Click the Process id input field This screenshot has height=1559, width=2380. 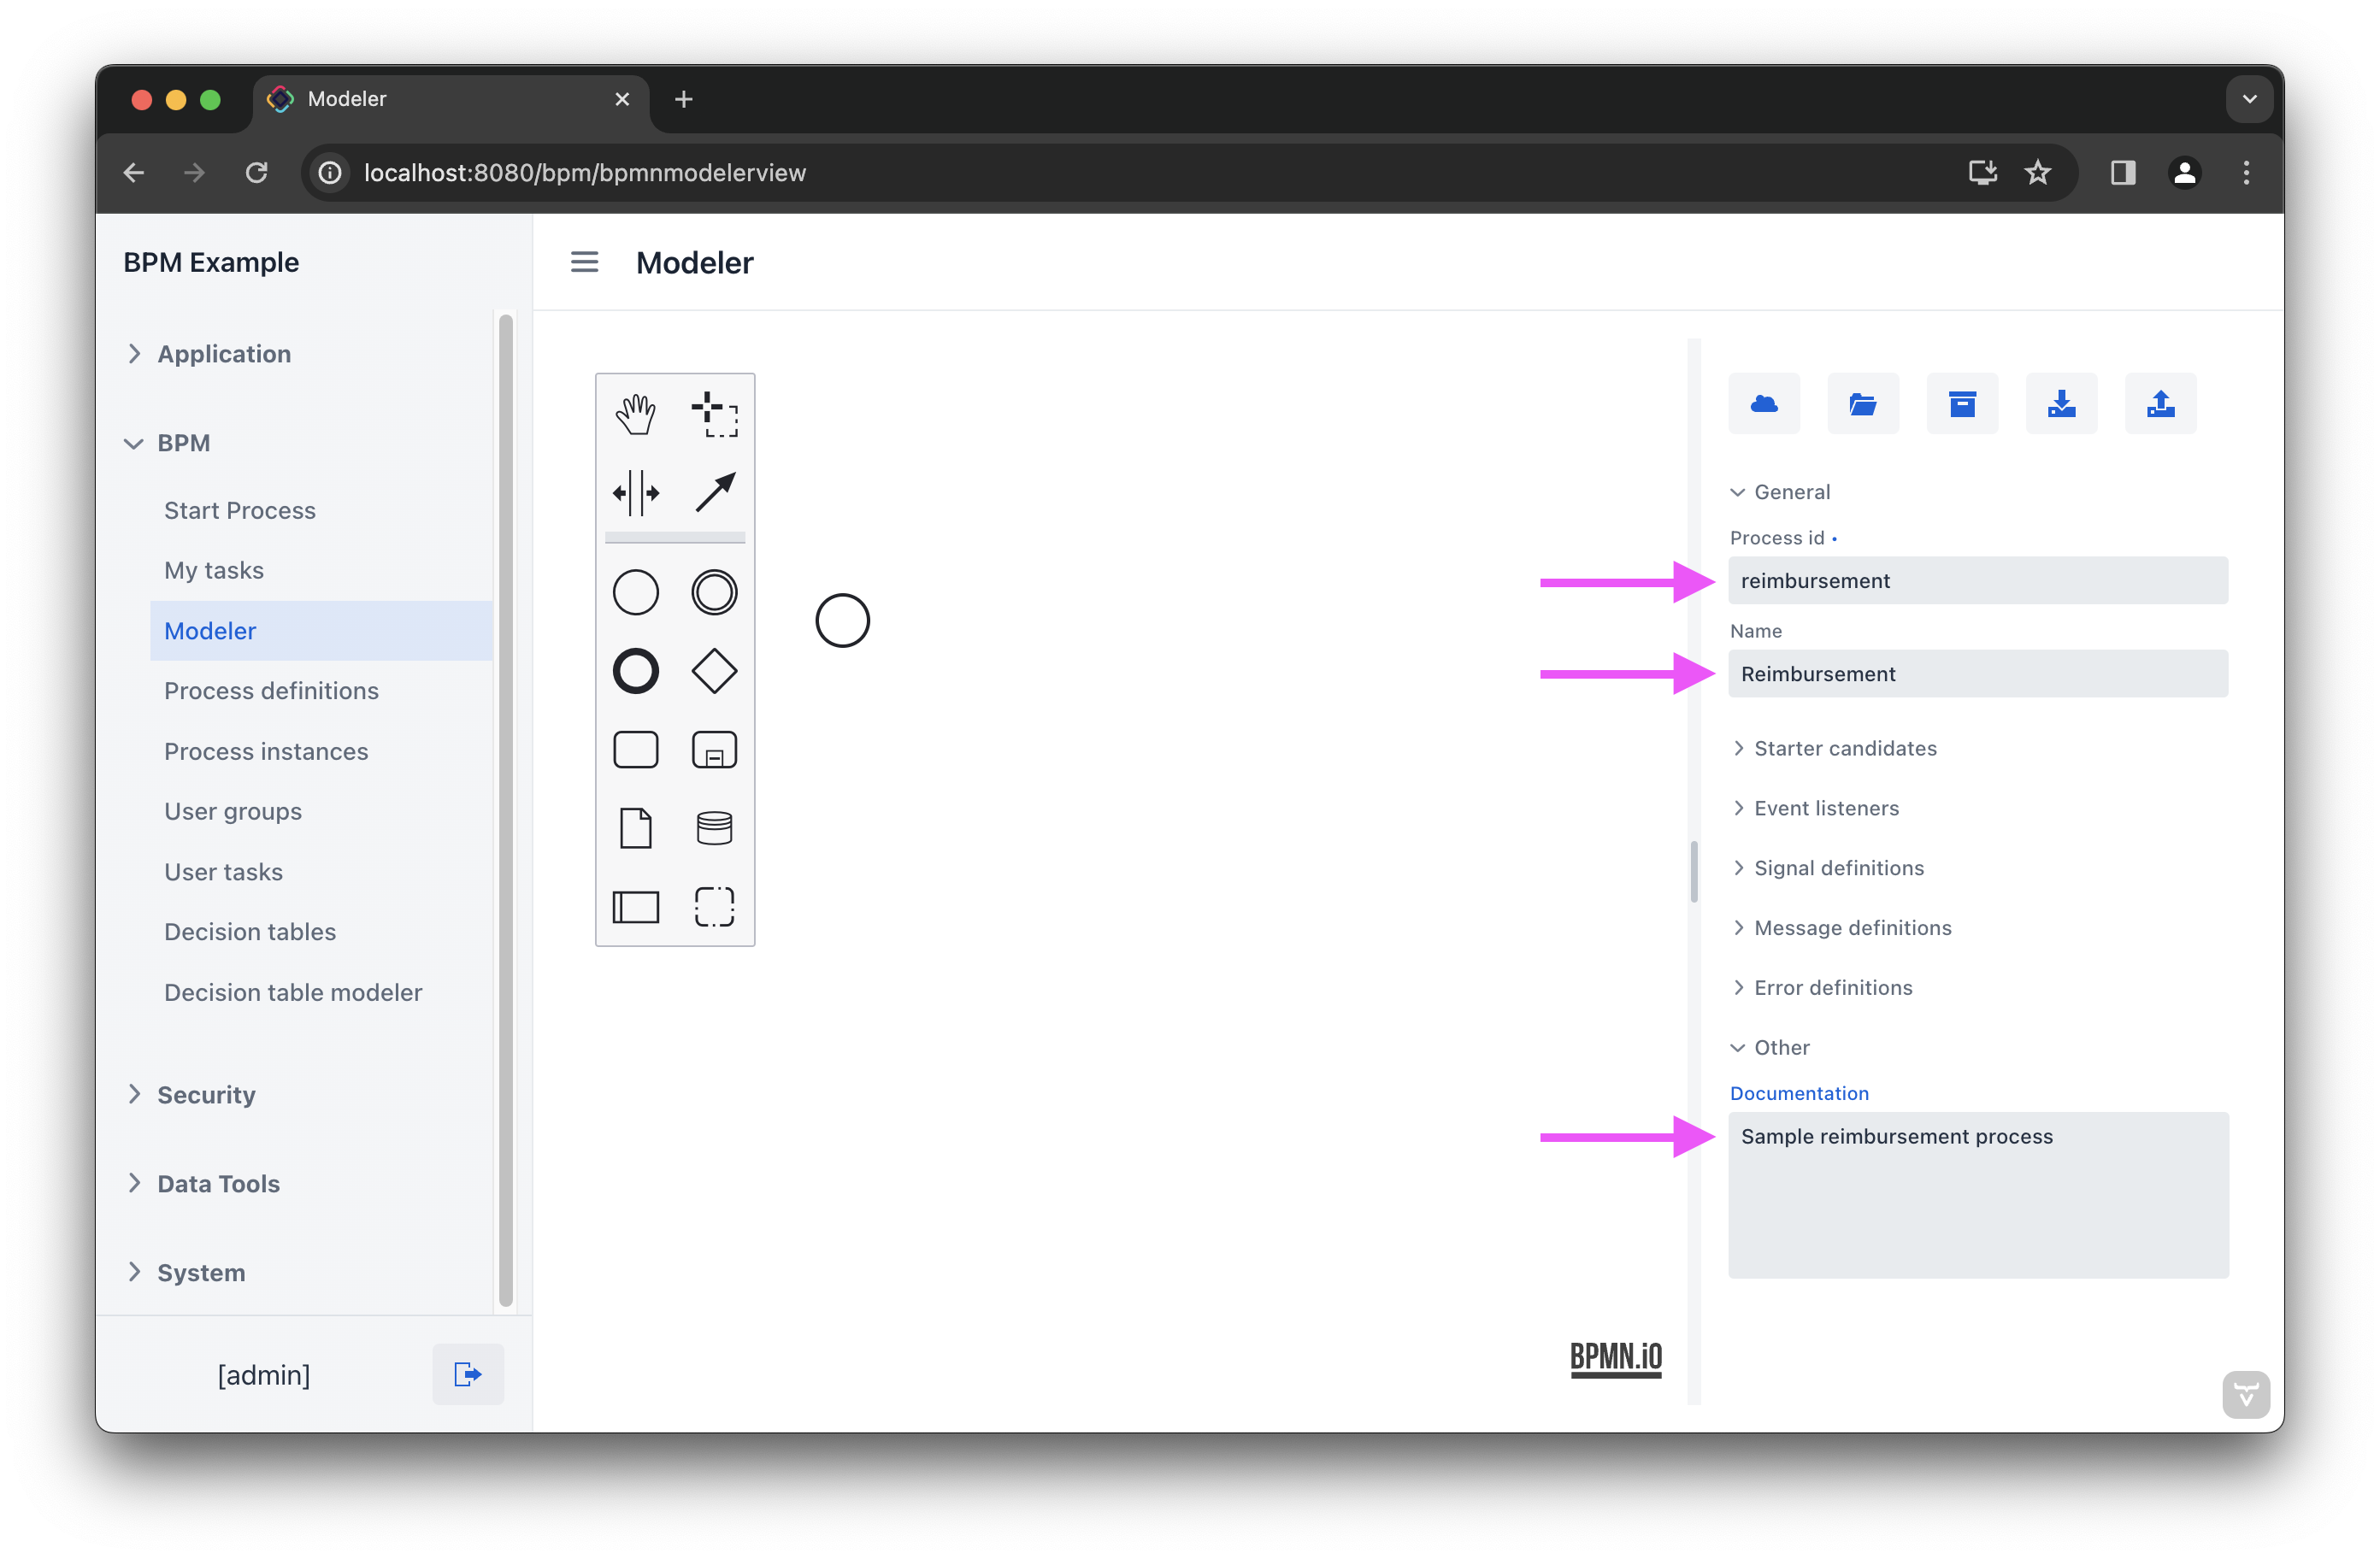point(1977,581)
